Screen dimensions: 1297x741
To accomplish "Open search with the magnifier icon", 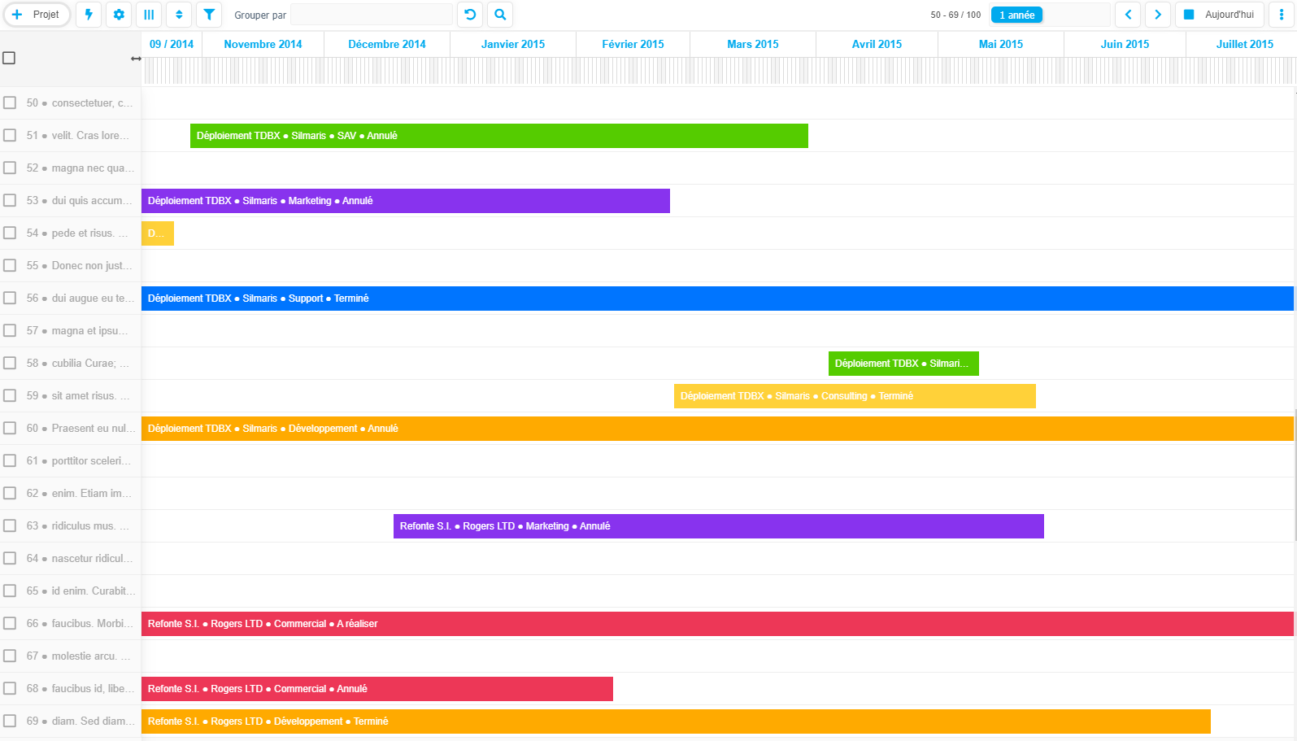I will [x=500, y=15].
